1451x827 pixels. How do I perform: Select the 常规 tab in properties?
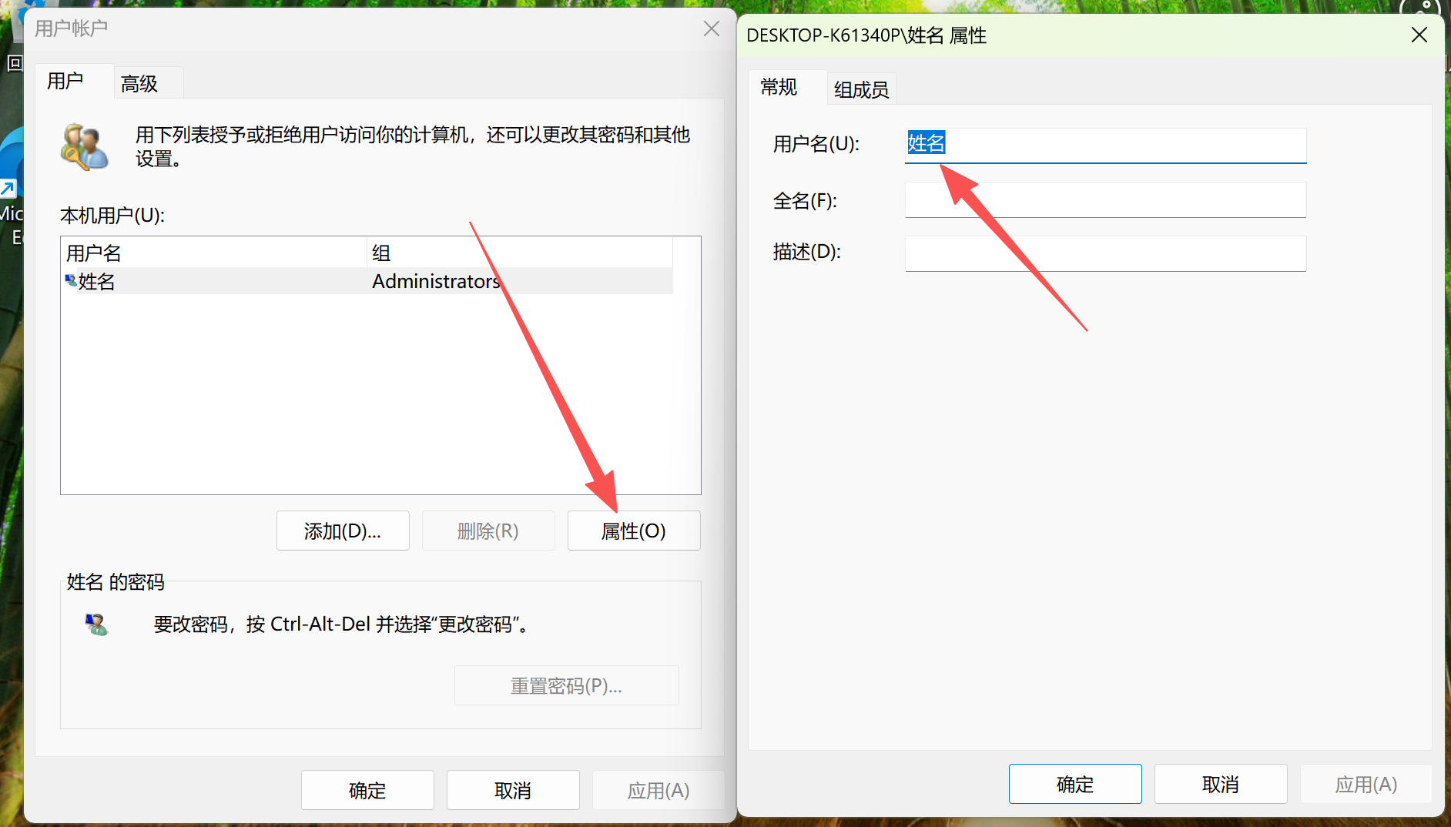pos(779,87)
